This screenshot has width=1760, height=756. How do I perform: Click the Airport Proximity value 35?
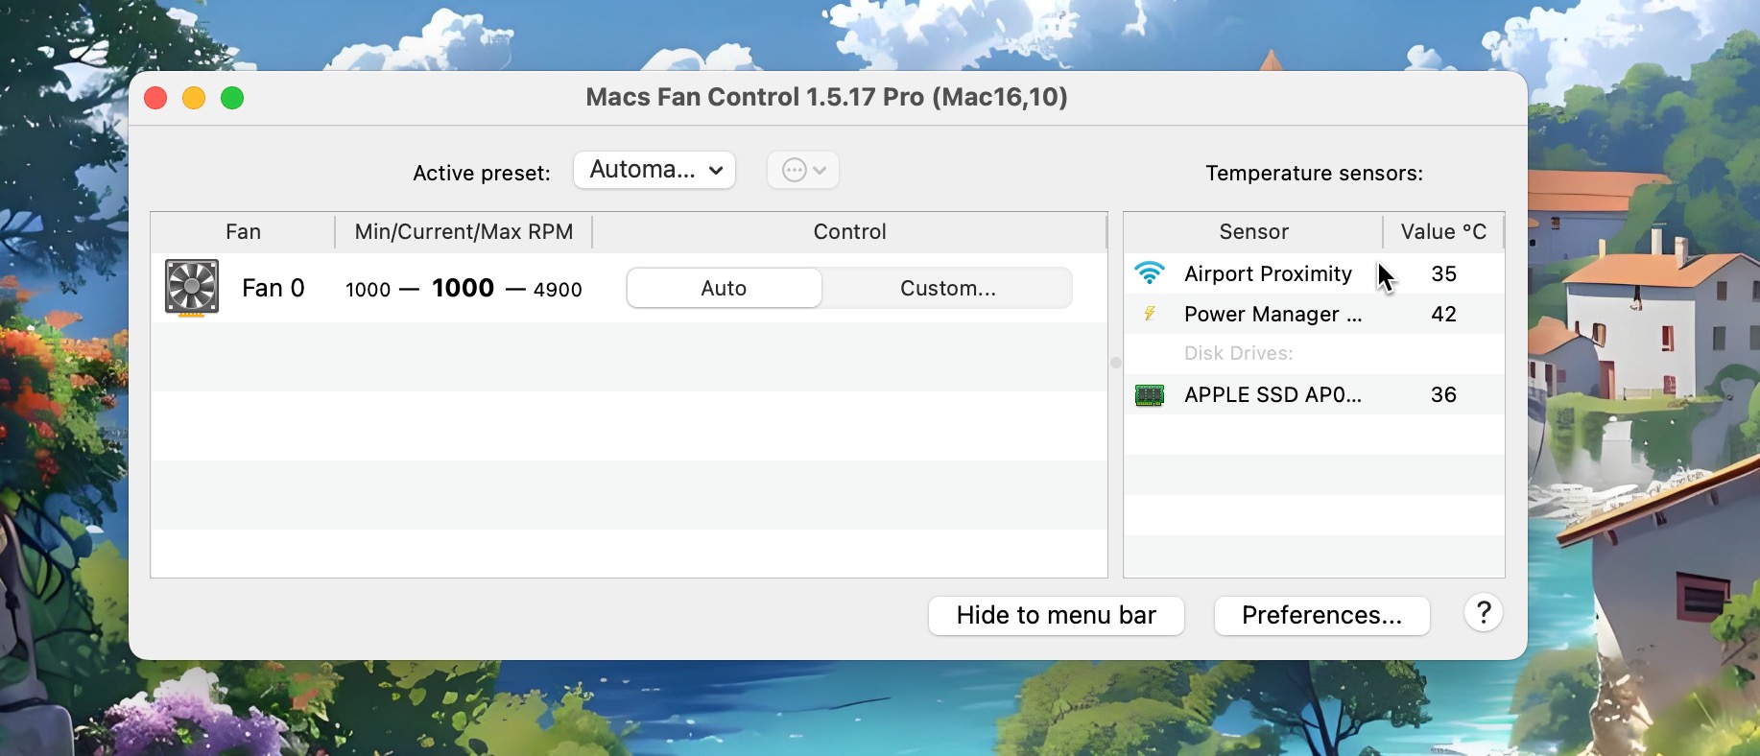1443,273
